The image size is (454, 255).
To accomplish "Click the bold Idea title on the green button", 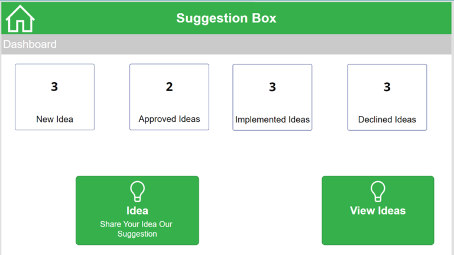I will (x=137, y=211).
